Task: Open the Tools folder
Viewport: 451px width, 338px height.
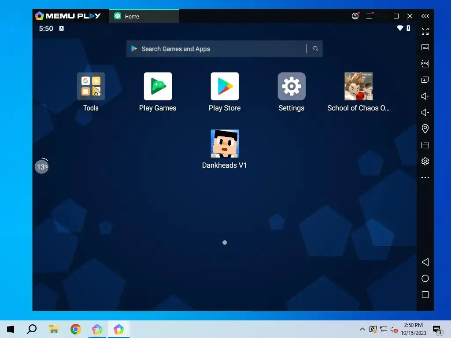Action: [91, 86]
